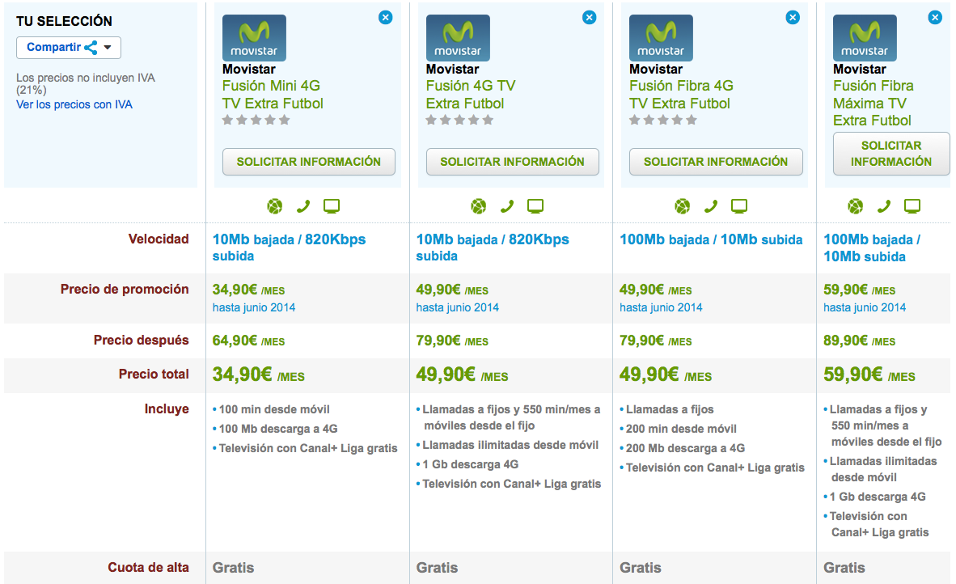The image size is (956, 584).
Task: Select the Precio de promoción row label
Action: tap(125, 289)
